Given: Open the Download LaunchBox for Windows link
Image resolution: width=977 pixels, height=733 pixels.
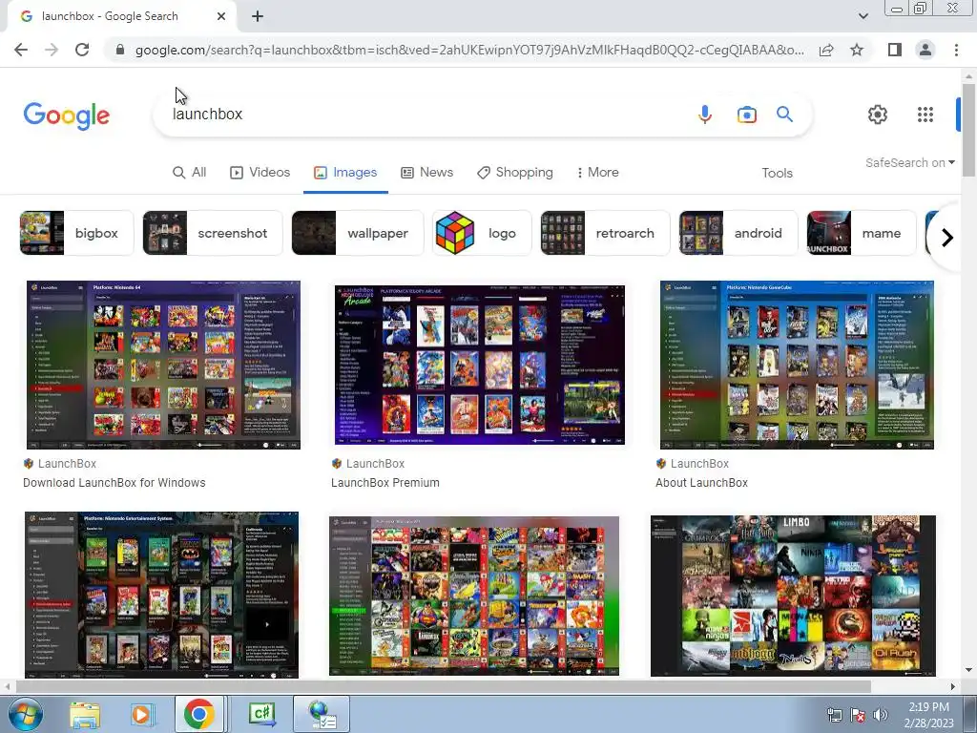Looking at the screenshot, I should 114,482.
